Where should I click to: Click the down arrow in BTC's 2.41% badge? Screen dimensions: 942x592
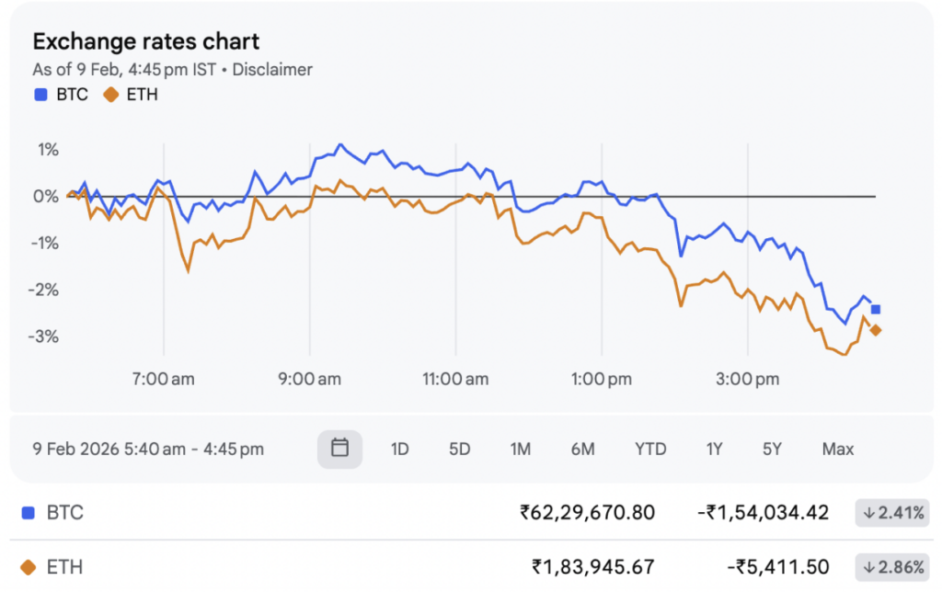coord(868,513)
